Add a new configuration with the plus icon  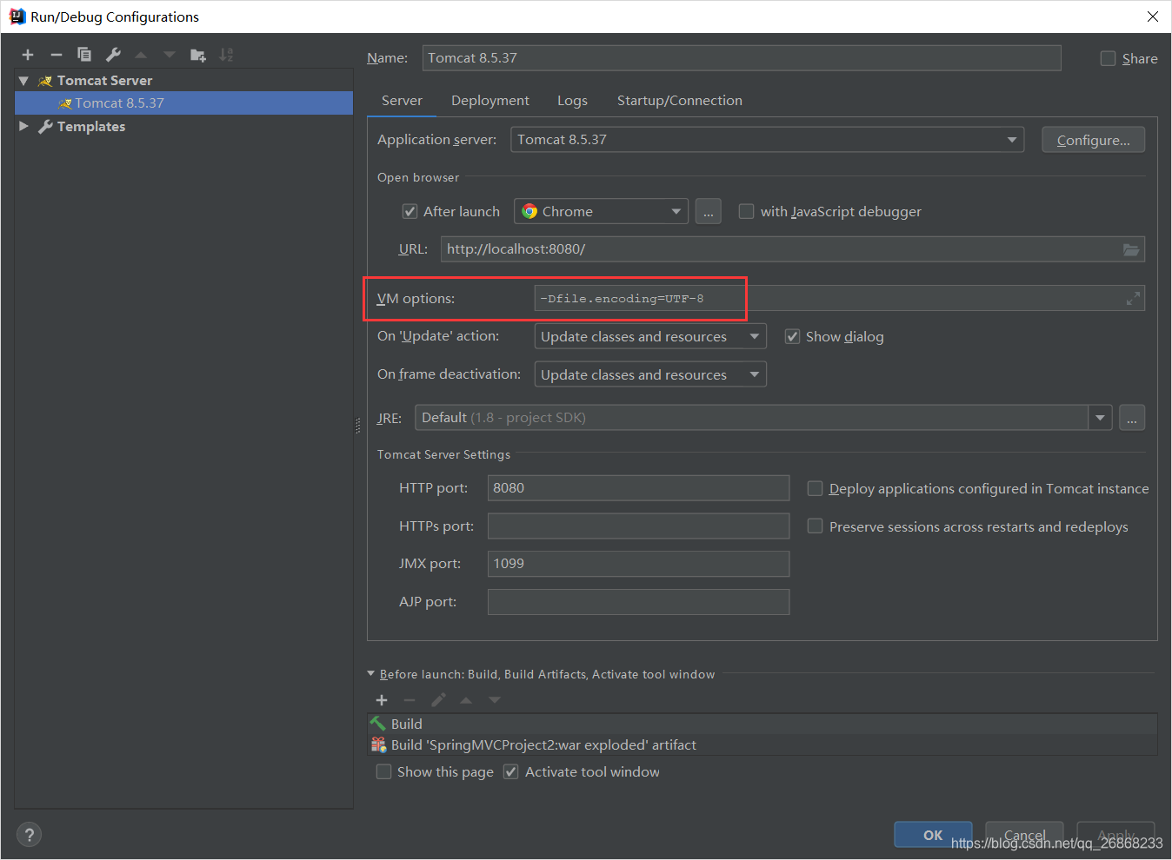pos(28,55)
